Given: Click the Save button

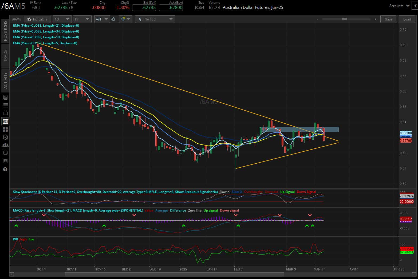Looking at the screenshot, I should [388, 19].
